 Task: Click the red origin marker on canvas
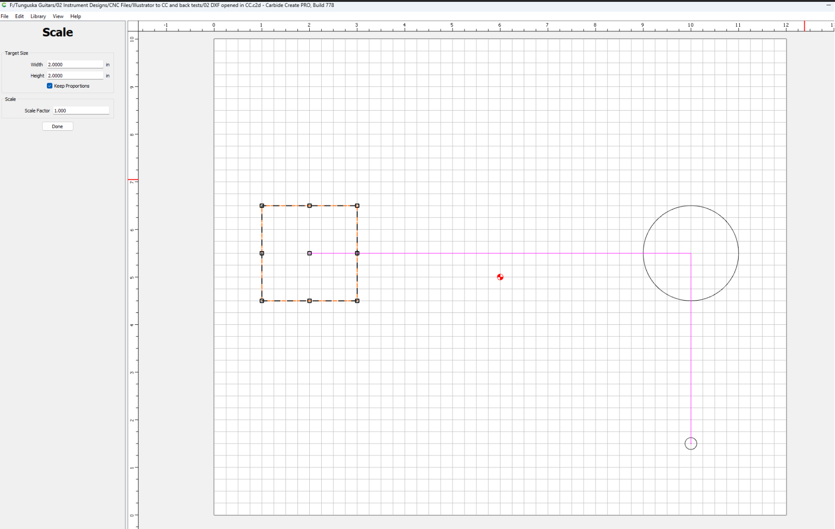[500, 277]
